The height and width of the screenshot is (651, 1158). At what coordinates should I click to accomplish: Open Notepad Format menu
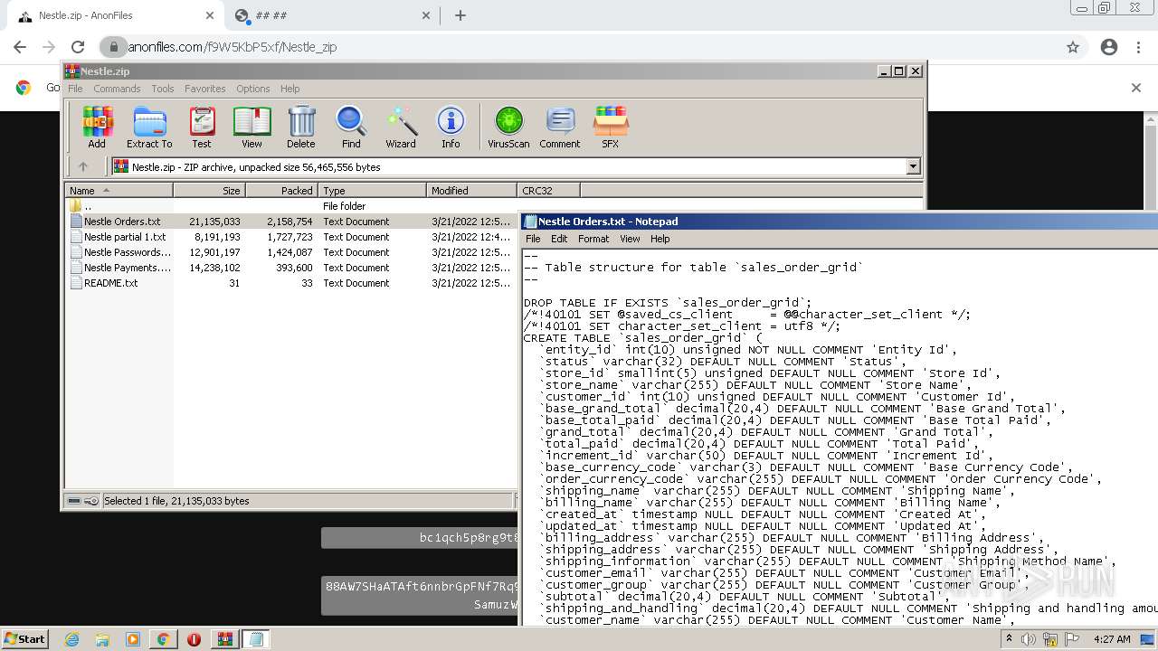(593, 239)
